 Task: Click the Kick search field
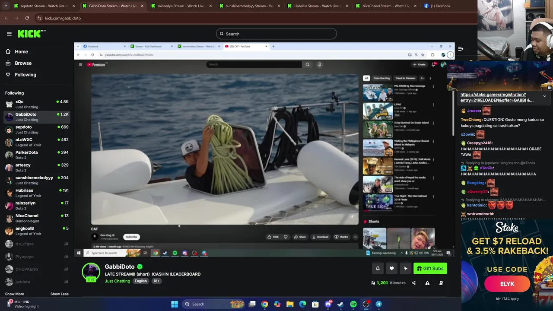pyautogui.click(x=276, y=34)
